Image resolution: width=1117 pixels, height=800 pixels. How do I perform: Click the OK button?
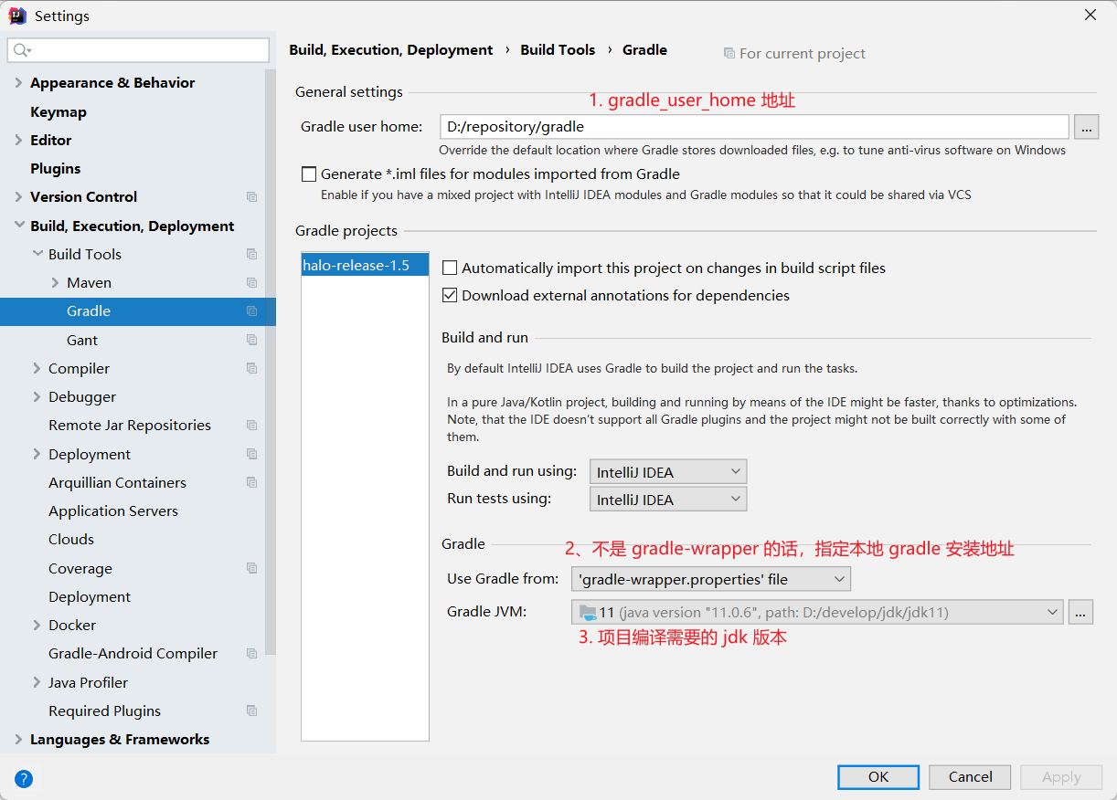point(878,777)
